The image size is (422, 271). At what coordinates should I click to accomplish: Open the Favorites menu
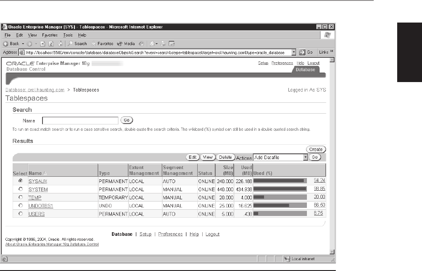[x=50, y=35]
